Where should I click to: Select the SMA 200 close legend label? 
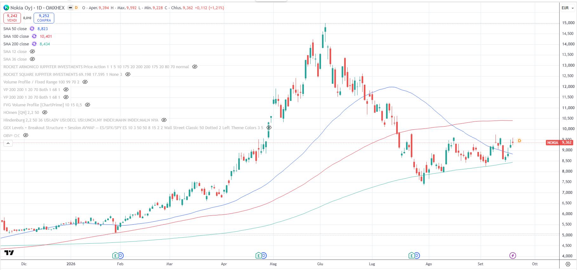pyautogui.click(x=16, y=44)
